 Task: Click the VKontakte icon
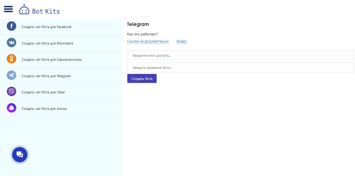tap(12, 43)
